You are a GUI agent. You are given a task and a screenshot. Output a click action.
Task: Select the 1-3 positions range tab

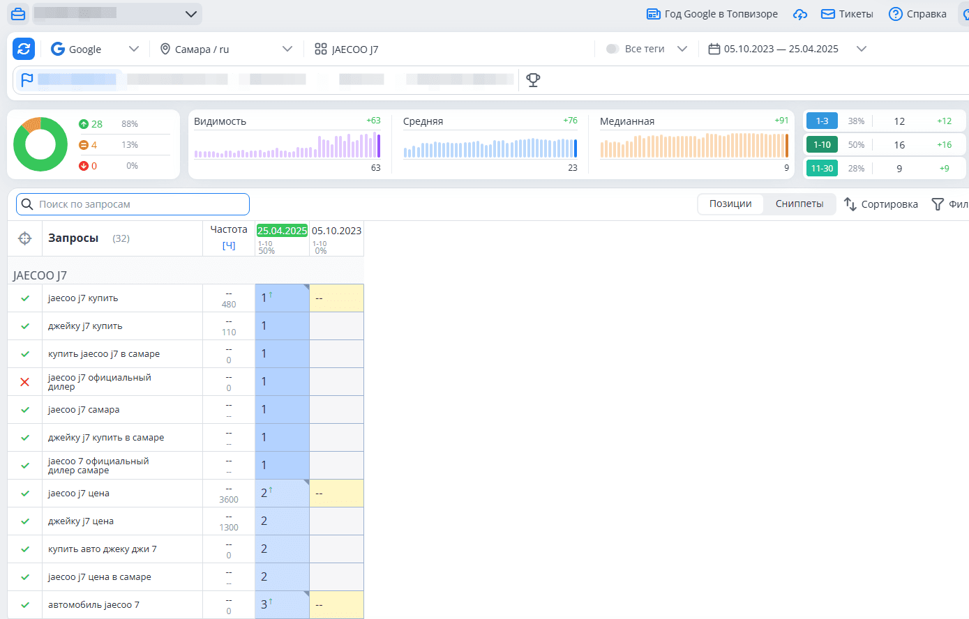pos(822,121)
